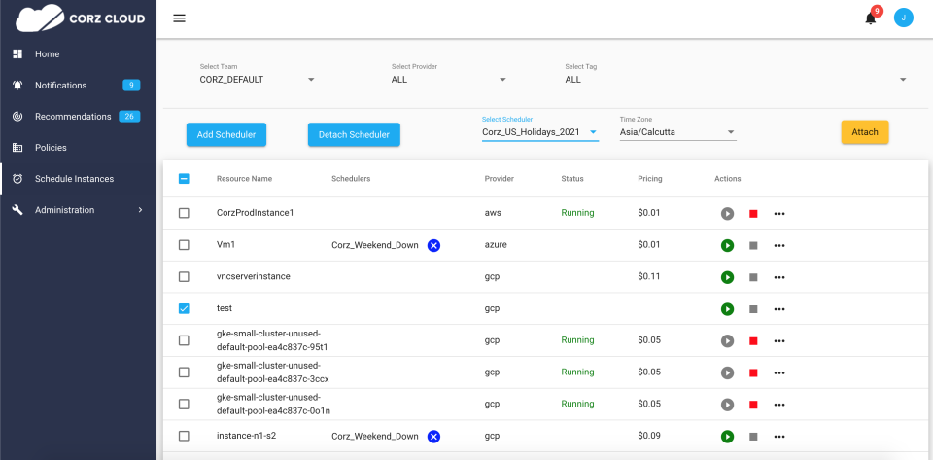933x460 pixels.
Task: Check the Vm1 row checkbox
Action: [184, 245]
